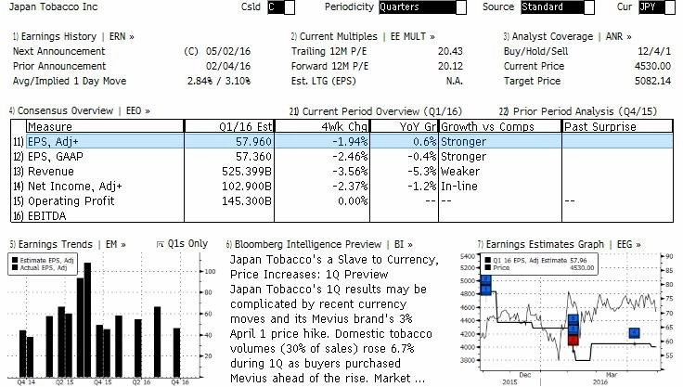This screenshot has height=387, width=683.
Task: Click the Past Surprise column header
Action: [x=618, y=126]
